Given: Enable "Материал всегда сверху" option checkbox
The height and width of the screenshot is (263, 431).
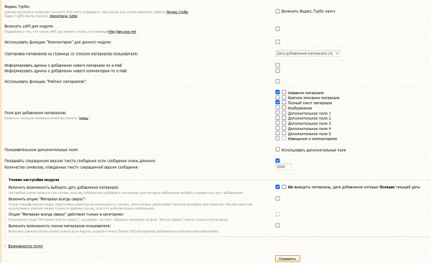Looking at the screenshot, I should [277, 198].
